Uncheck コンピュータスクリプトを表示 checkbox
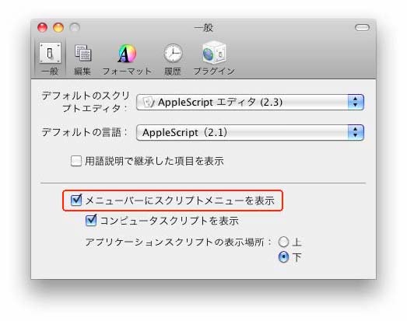Viewport: 407px width, 321px height. 91,220
